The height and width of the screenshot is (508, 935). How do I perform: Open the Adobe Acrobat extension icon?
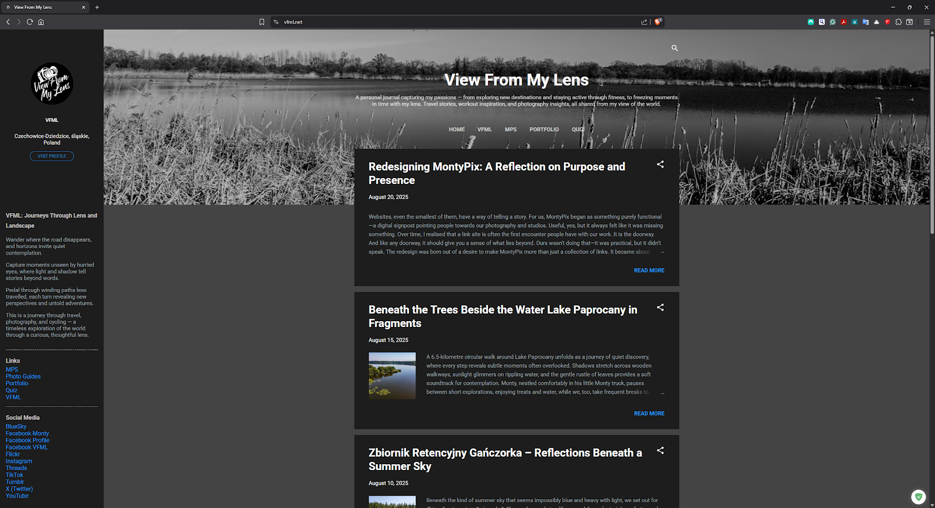[844, 22]
